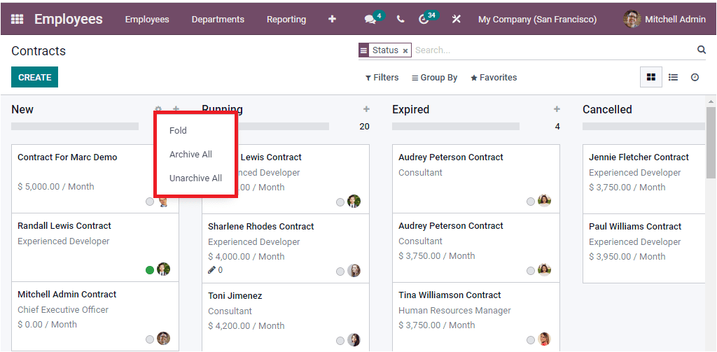Click avatar on Mitchell Admin Contract card
The width and height of the screenshot is (717, 352).
(x=163, y=339)
